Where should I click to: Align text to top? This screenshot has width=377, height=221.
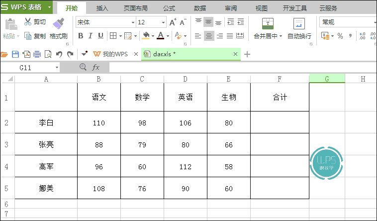coord(198,22)
